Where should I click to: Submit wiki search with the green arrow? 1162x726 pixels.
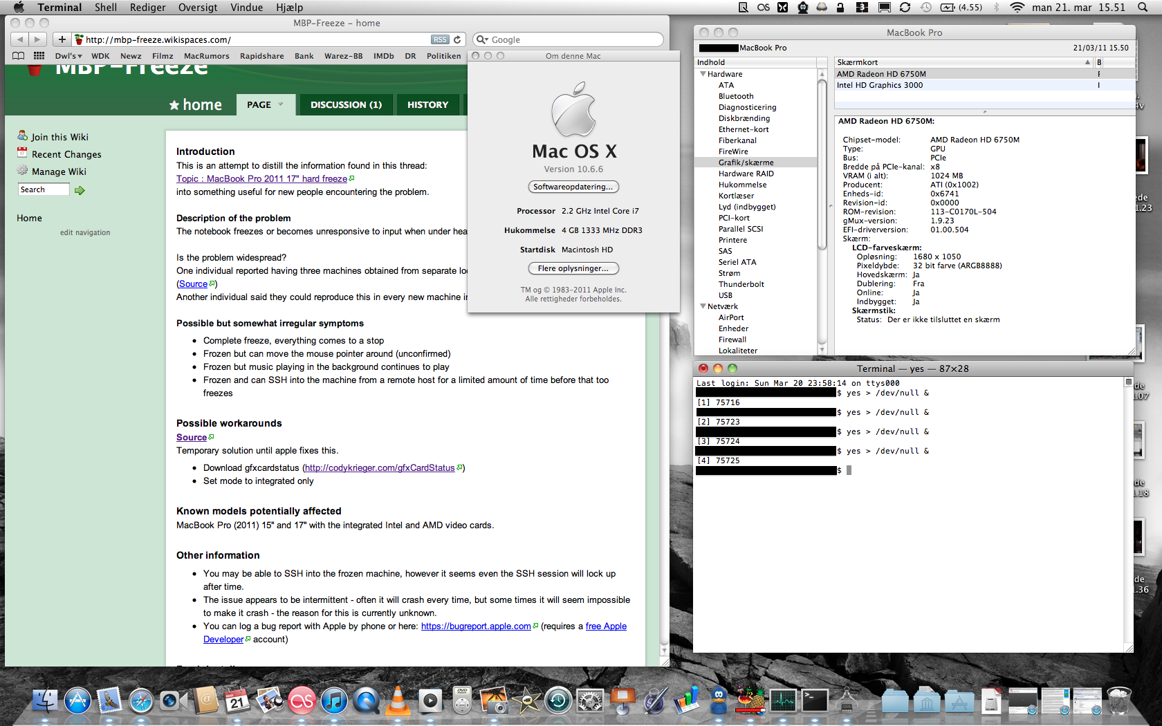[80, 190]
